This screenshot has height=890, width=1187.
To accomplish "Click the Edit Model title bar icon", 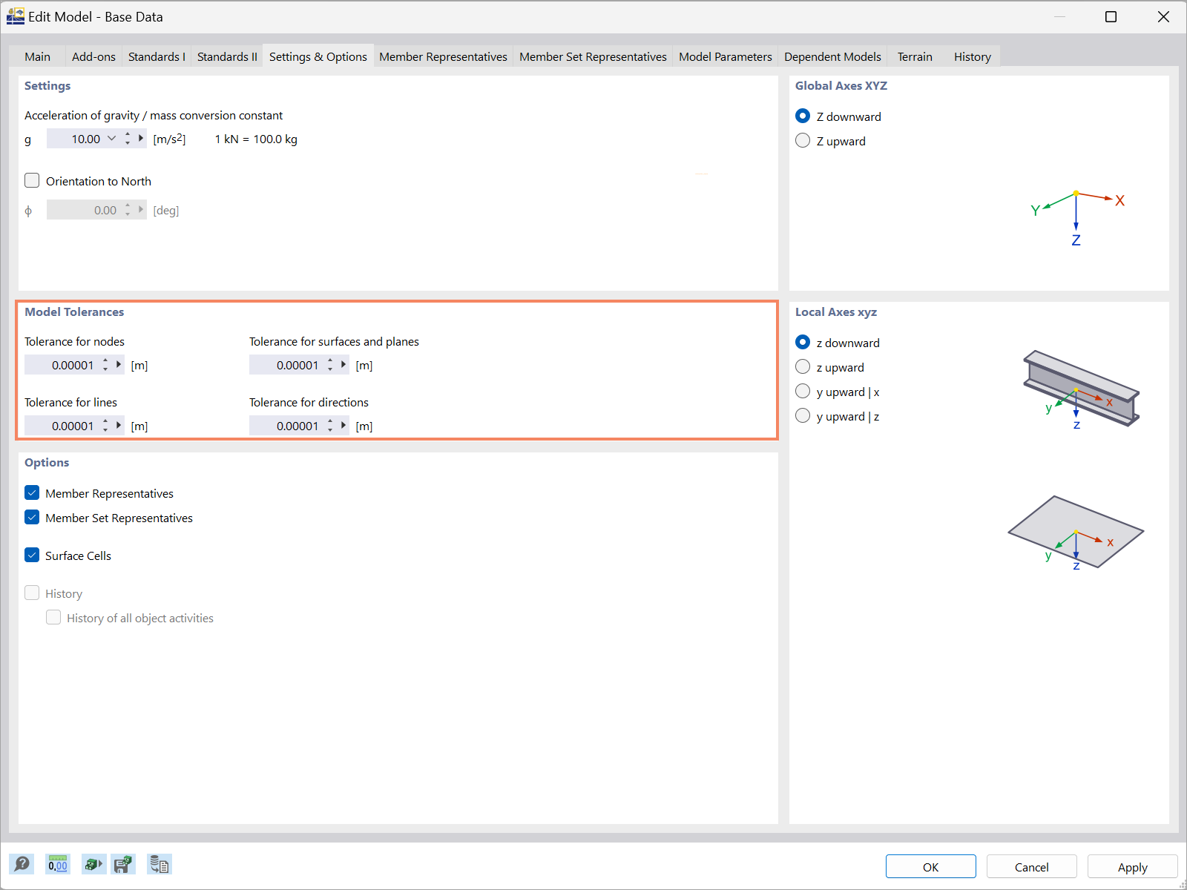I will [15, 16].
